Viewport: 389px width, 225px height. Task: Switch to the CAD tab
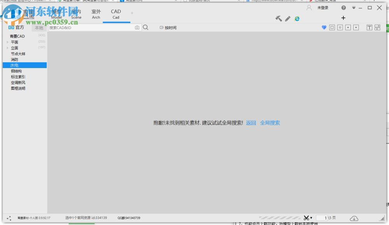116,14
